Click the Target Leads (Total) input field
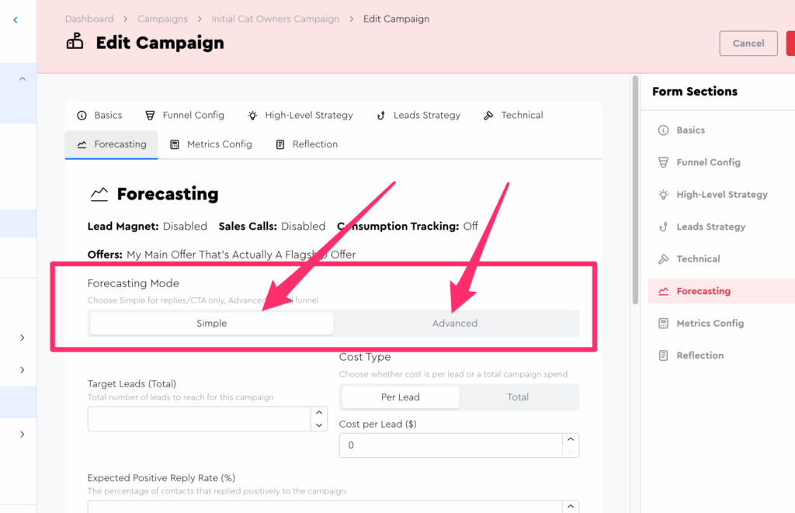 point(198,419)
